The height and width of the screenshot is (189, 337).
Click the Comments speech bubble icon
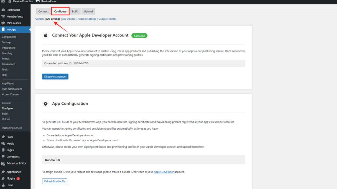4,156
